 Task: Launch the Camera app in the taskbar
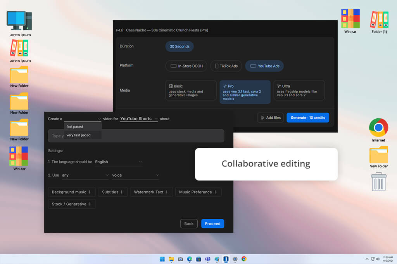(180, 259)
